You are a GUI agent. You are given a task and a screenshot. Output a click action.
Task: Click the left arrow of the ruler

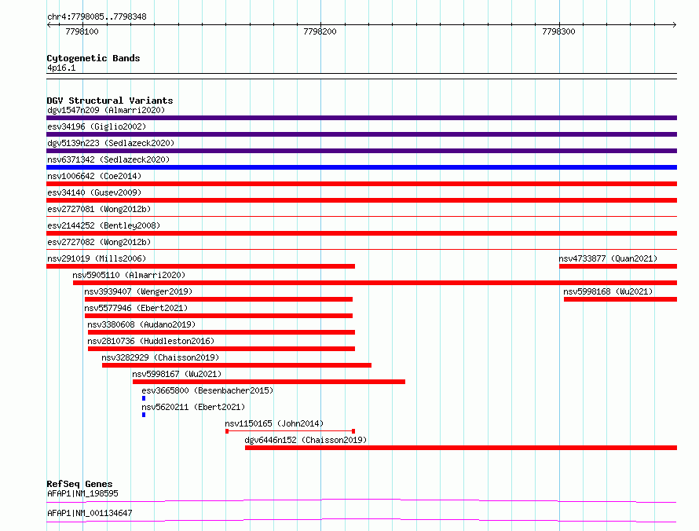[49, 24]
